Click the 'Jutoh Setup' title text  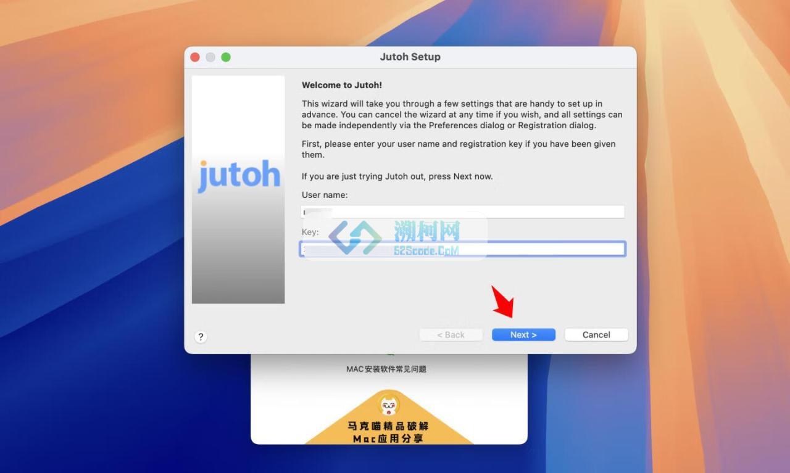click(410, 57)
